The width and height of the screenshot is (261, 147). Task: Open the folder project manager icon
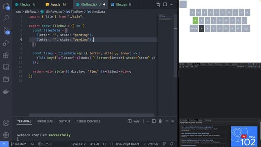tap(6, 79)
